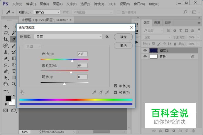
Task: Select the Zoom tool
Action: 14,84
